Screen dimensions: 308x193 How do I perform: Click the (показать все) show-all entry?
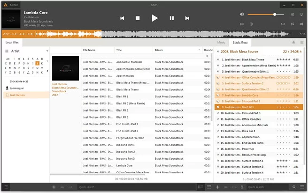tap(20, 81)
